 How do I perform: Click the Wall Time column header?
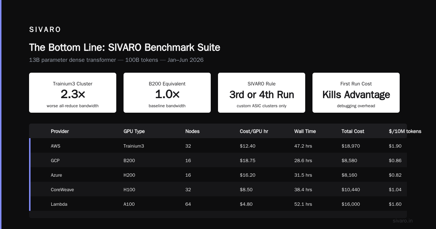(305, 131)
